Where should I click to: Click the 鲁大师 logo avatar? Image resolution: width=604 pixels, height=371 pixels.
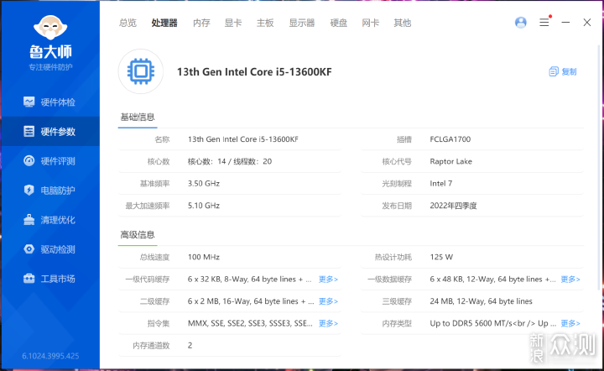click(50, 28)
